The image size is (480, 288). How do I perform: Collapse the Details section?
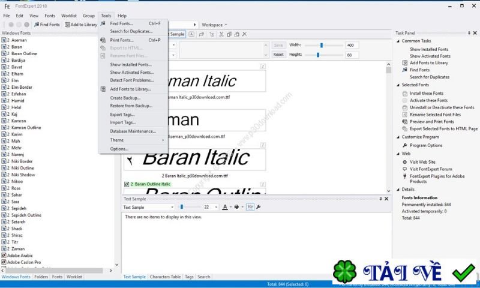point(398,190)
